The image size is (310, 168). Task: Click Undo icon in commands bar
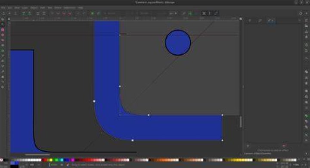pos(306,59)
